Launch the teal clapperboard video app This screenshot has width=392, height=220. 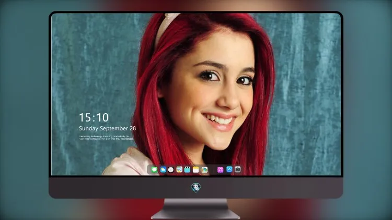point(187,169)
